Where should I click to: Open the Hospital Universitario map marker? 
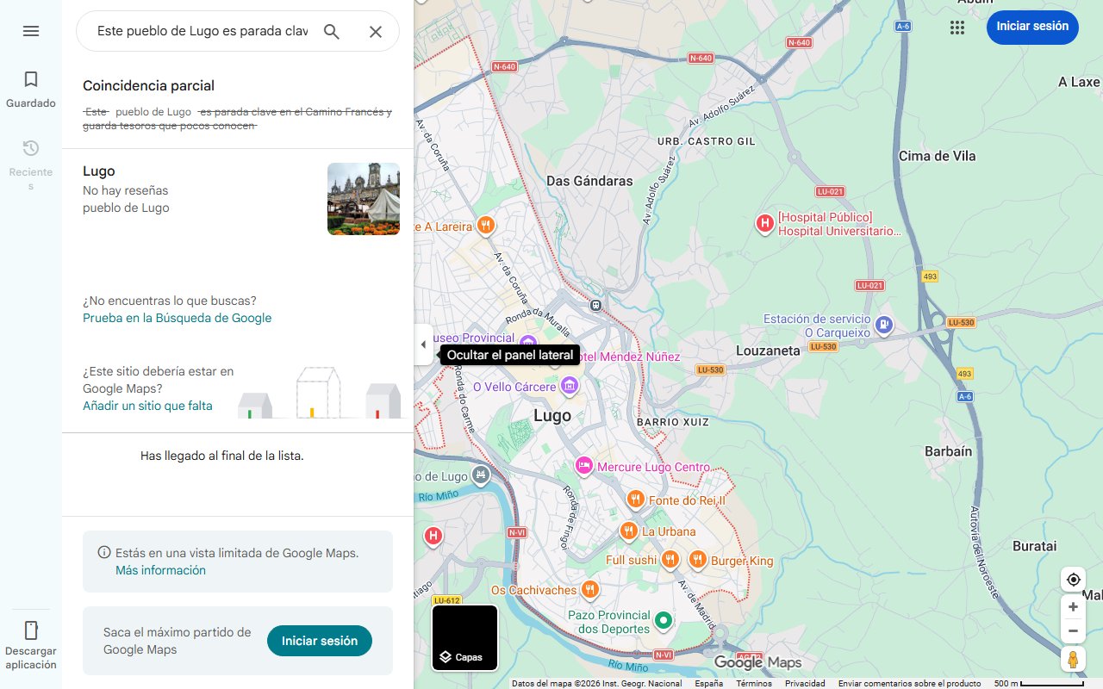[x=763, y=224]
